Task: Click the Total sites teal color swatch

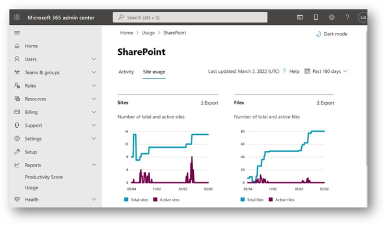Action: coord(126,199)
